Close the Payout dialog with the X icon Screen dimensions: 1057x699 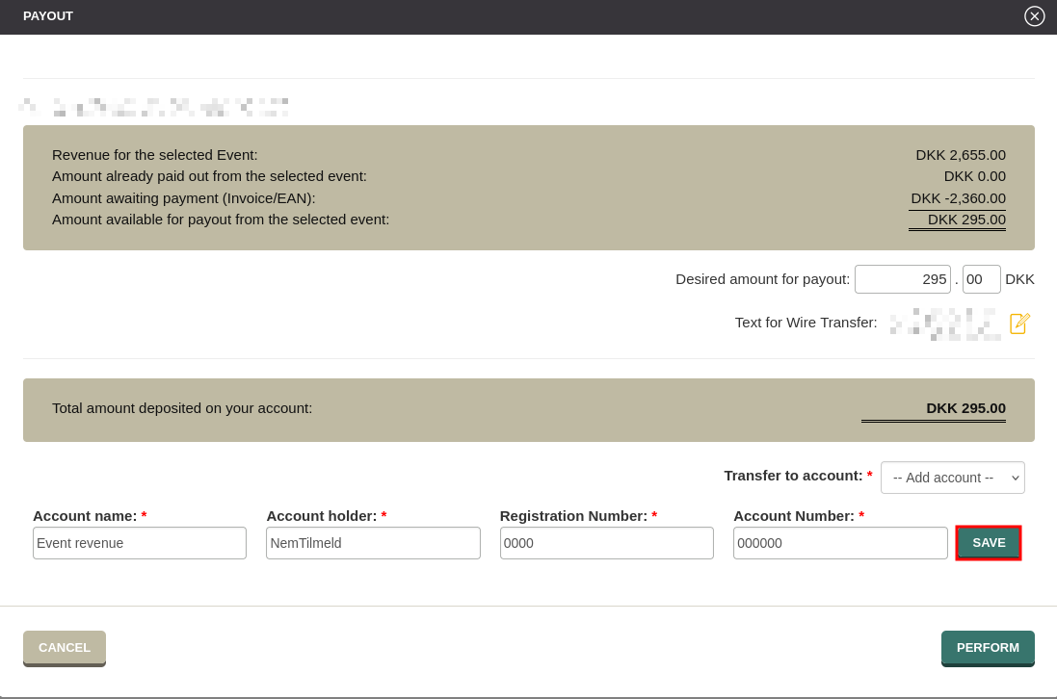pos(1034,16)
